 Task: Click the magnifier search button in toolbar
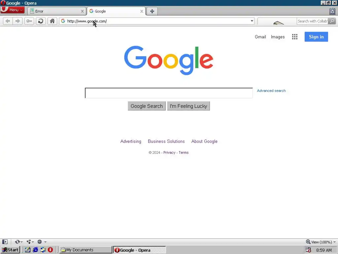click(x=332, y=21)
